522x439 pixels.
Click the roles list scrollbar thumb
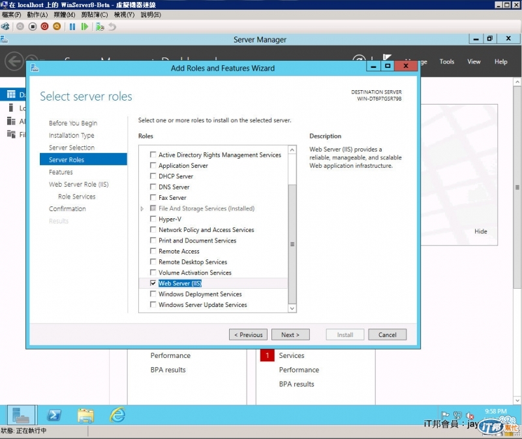[292, 244]
